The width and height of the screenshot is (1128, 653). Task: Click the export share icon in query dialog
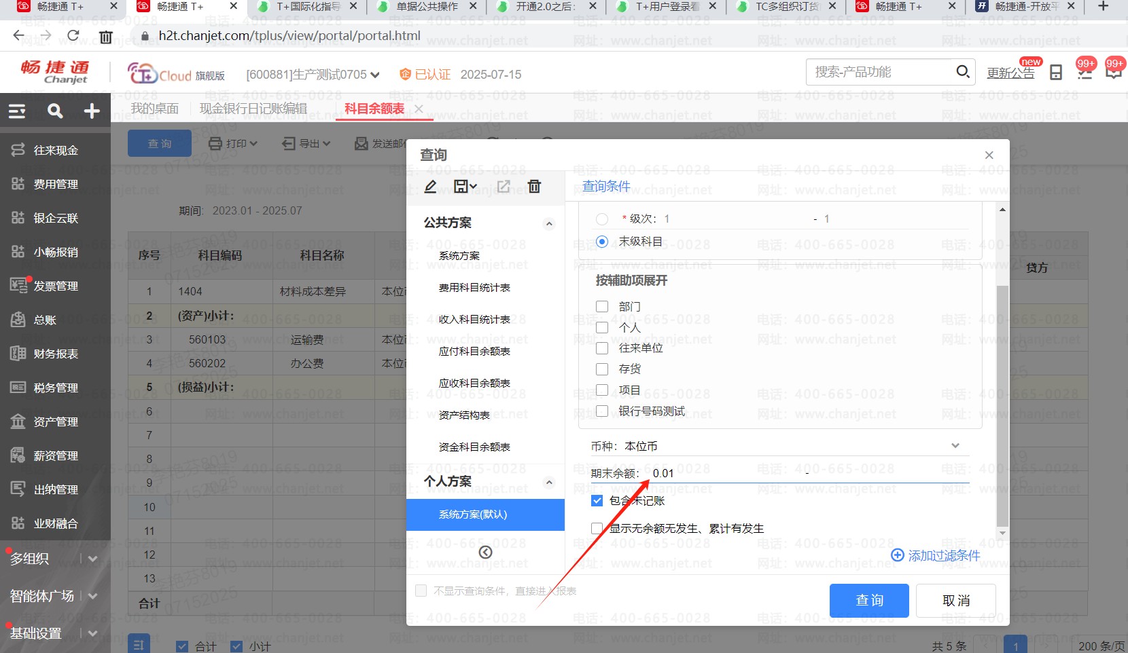(x=504, y=186)
